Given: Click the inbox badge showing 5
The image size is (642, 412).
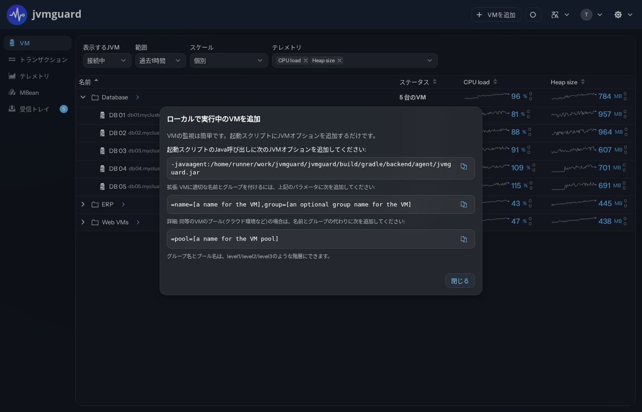Looking at the screenshot, I should (x=64, y=109).
